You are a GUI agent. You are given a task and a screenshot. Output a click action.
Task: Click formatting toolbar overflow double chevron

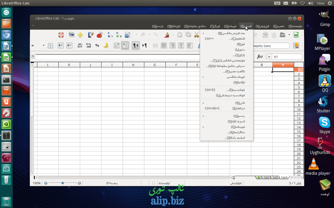[x=33, y=45]
